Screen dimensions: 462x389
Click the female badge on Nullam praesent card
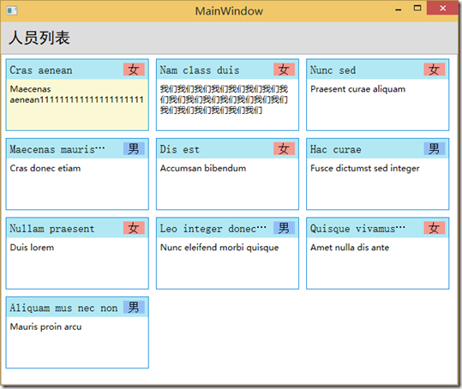pyautogui.click(x=134, y=228)
